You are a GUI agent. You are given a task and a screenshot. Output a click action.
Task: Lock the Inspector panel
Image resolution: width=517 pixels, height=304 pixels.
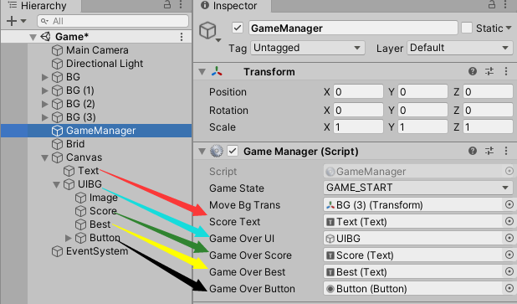click(492, 5)
